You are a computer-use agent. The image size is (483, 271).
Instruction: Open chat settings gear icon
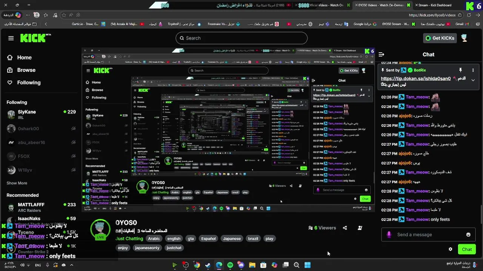point(450,249)
